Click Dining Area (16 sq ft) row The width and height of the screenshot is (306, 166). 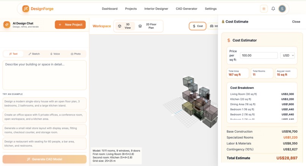click(262, 104)
